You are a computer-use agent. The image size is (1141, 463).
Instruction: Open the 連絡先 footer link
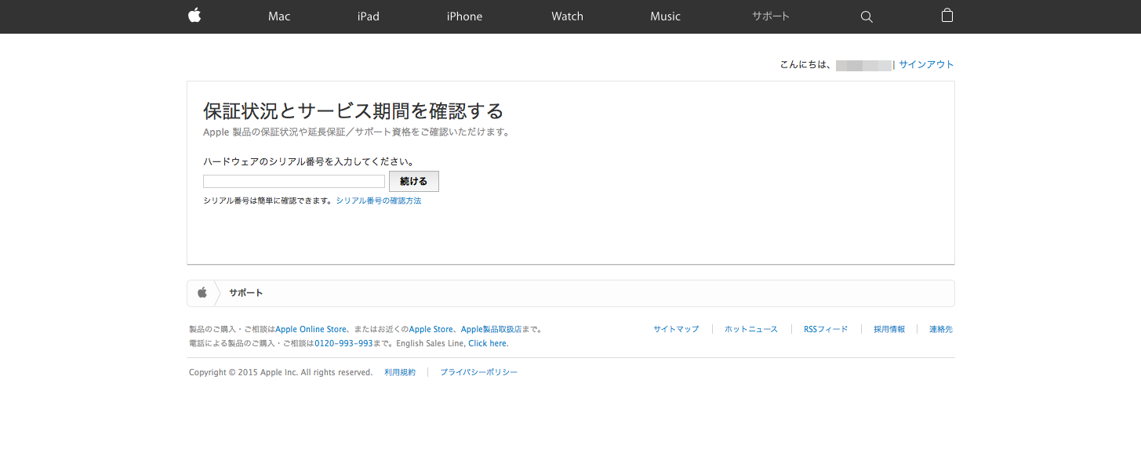(x=941, y=330)
